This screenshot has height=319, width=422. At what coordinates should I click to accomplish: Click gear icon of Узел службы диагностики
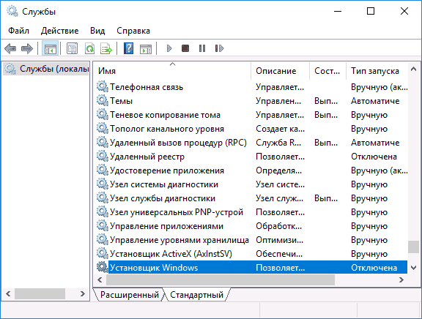pyautogui.click(x=103, y=198)
